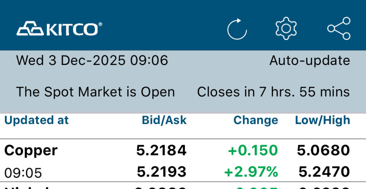Select "The Spot Market is Open" status
This screenshot has height=189, width=366.
(95, 92)
